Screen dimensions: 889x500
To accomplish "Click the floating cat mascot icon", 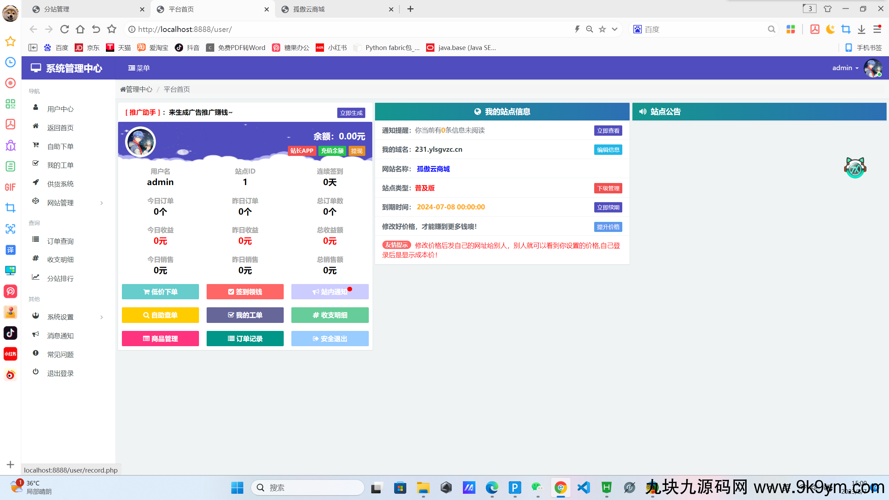I will pyautogui.click(x=855, y=168).
